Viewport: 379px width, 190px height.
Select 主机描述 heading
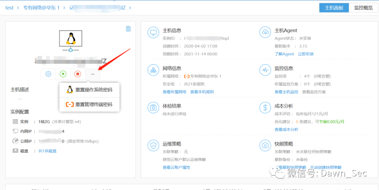[x=20, y=90]
